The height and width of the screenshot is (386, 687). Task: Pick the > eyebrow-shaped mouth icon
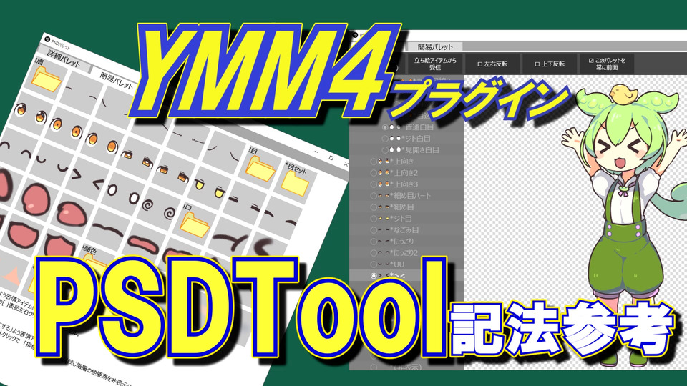click(x=75, y=174)
